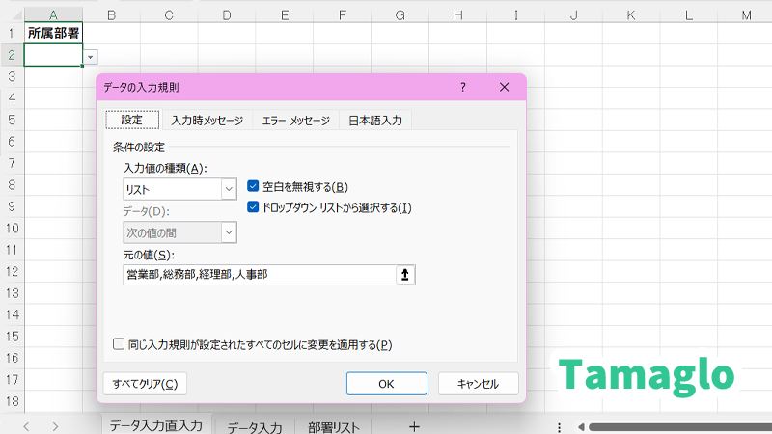
Task: Click the previous sheet navigation arrow
Action: [27, 426]
